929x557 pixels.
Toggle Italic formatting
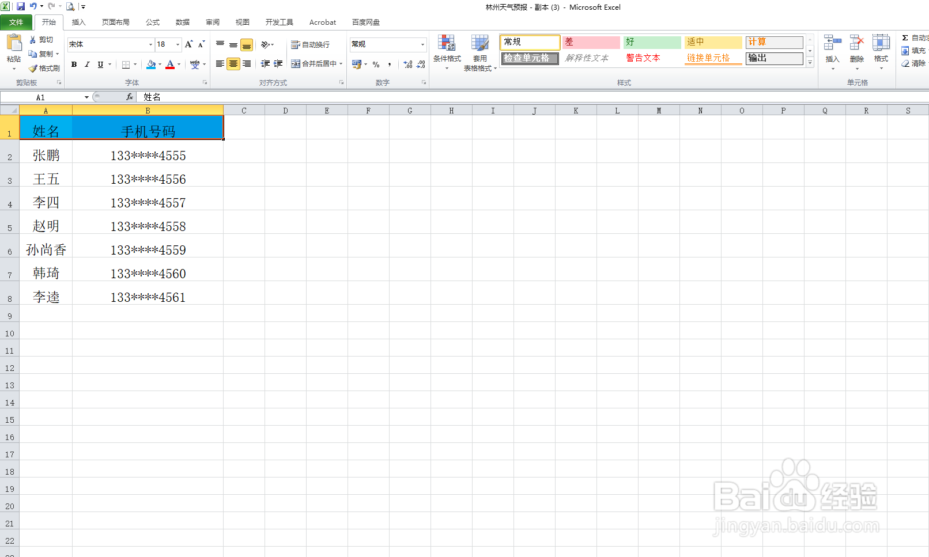pyautogui.click(x=87, y=65)
